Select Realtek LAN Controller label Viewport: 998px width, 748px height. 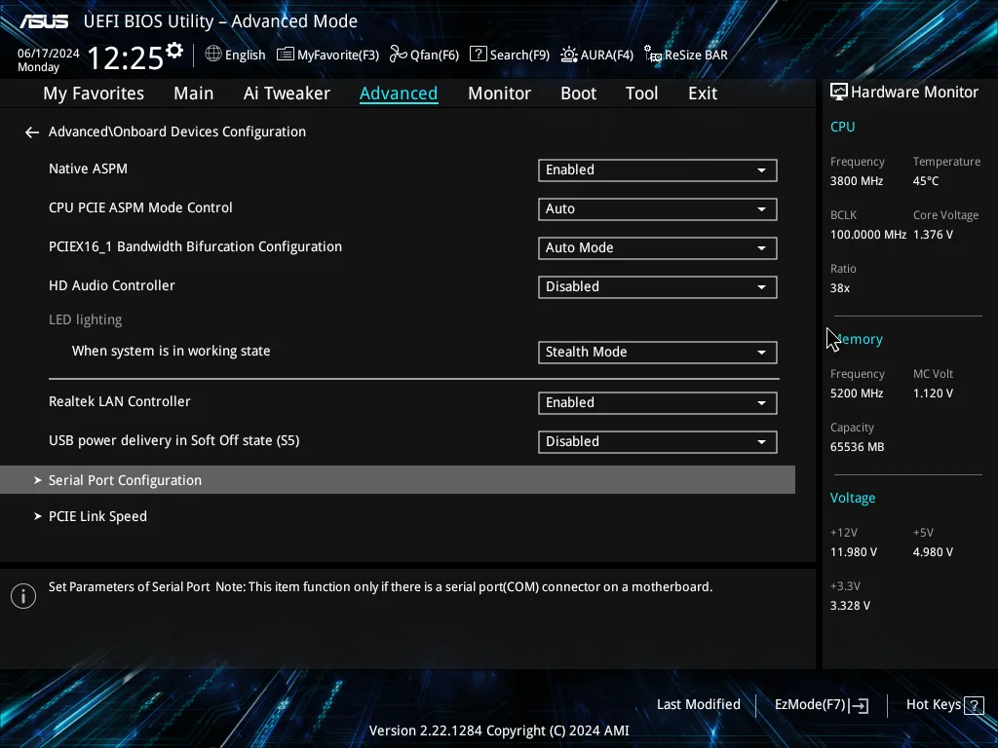coord(120,402)
